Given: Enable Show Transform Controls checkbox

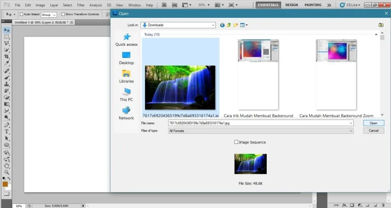Looking at the screenshot, I should [62, 14].
